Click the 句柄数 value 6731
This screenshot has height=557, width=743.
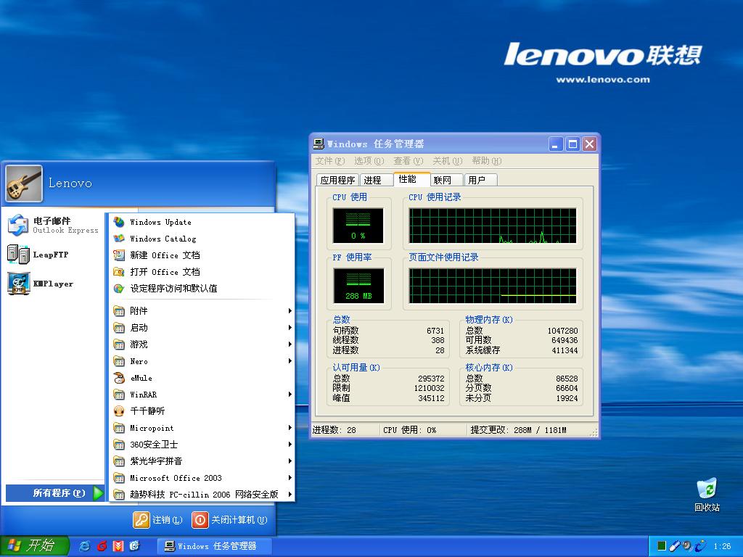pos(435,331)
